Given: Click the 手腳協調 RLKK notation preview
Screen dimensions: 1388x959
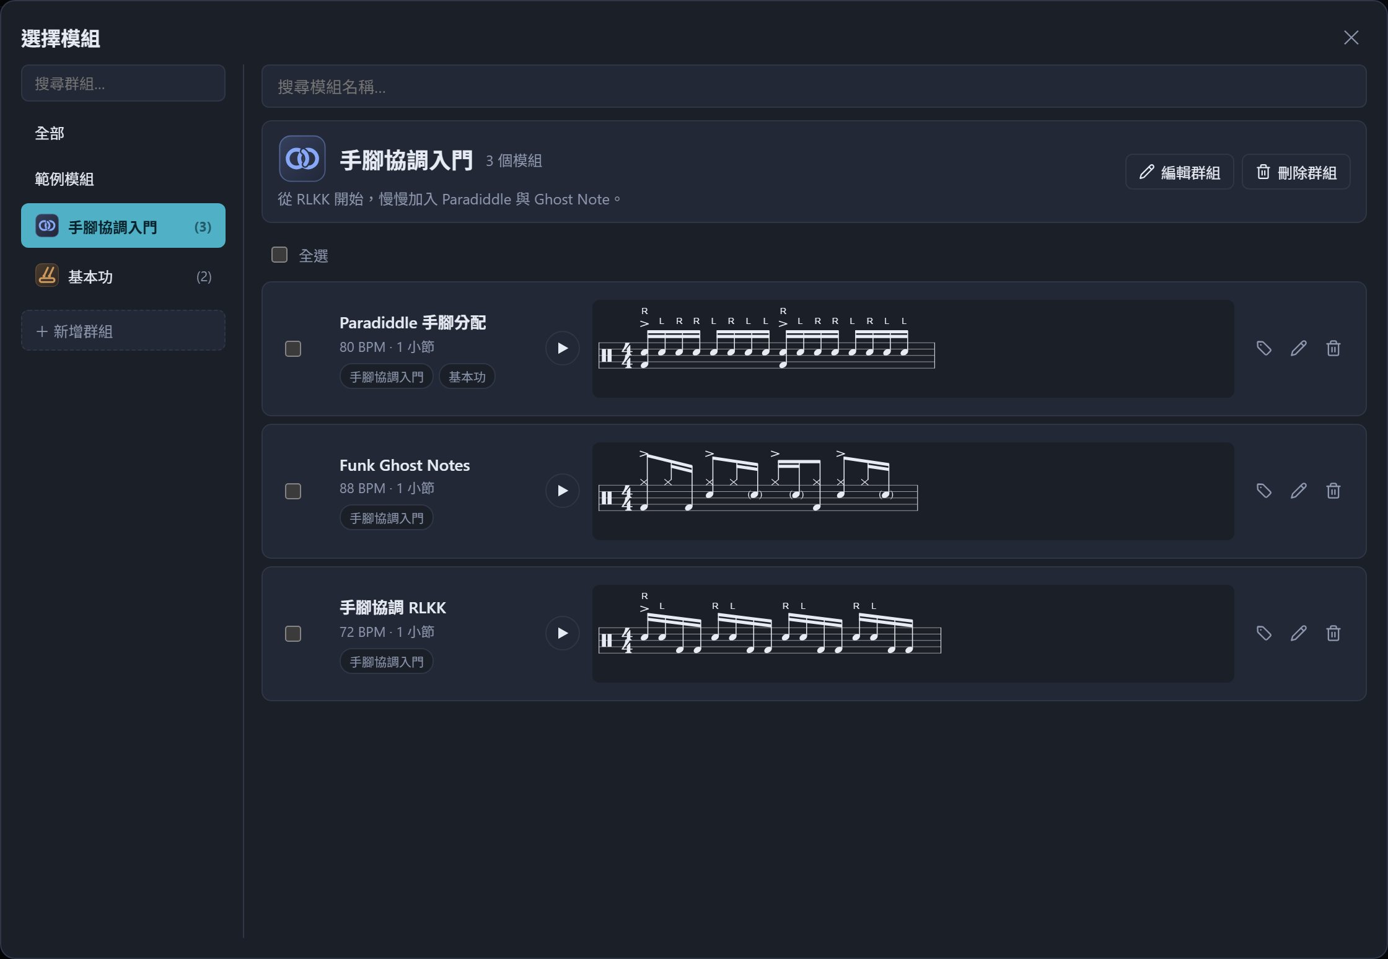Looking at the screenshot, I should (913, 634).
